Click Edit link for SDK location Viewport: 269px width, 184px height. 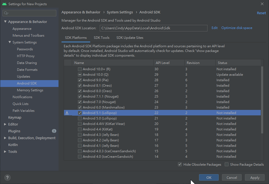click(214, 28)
